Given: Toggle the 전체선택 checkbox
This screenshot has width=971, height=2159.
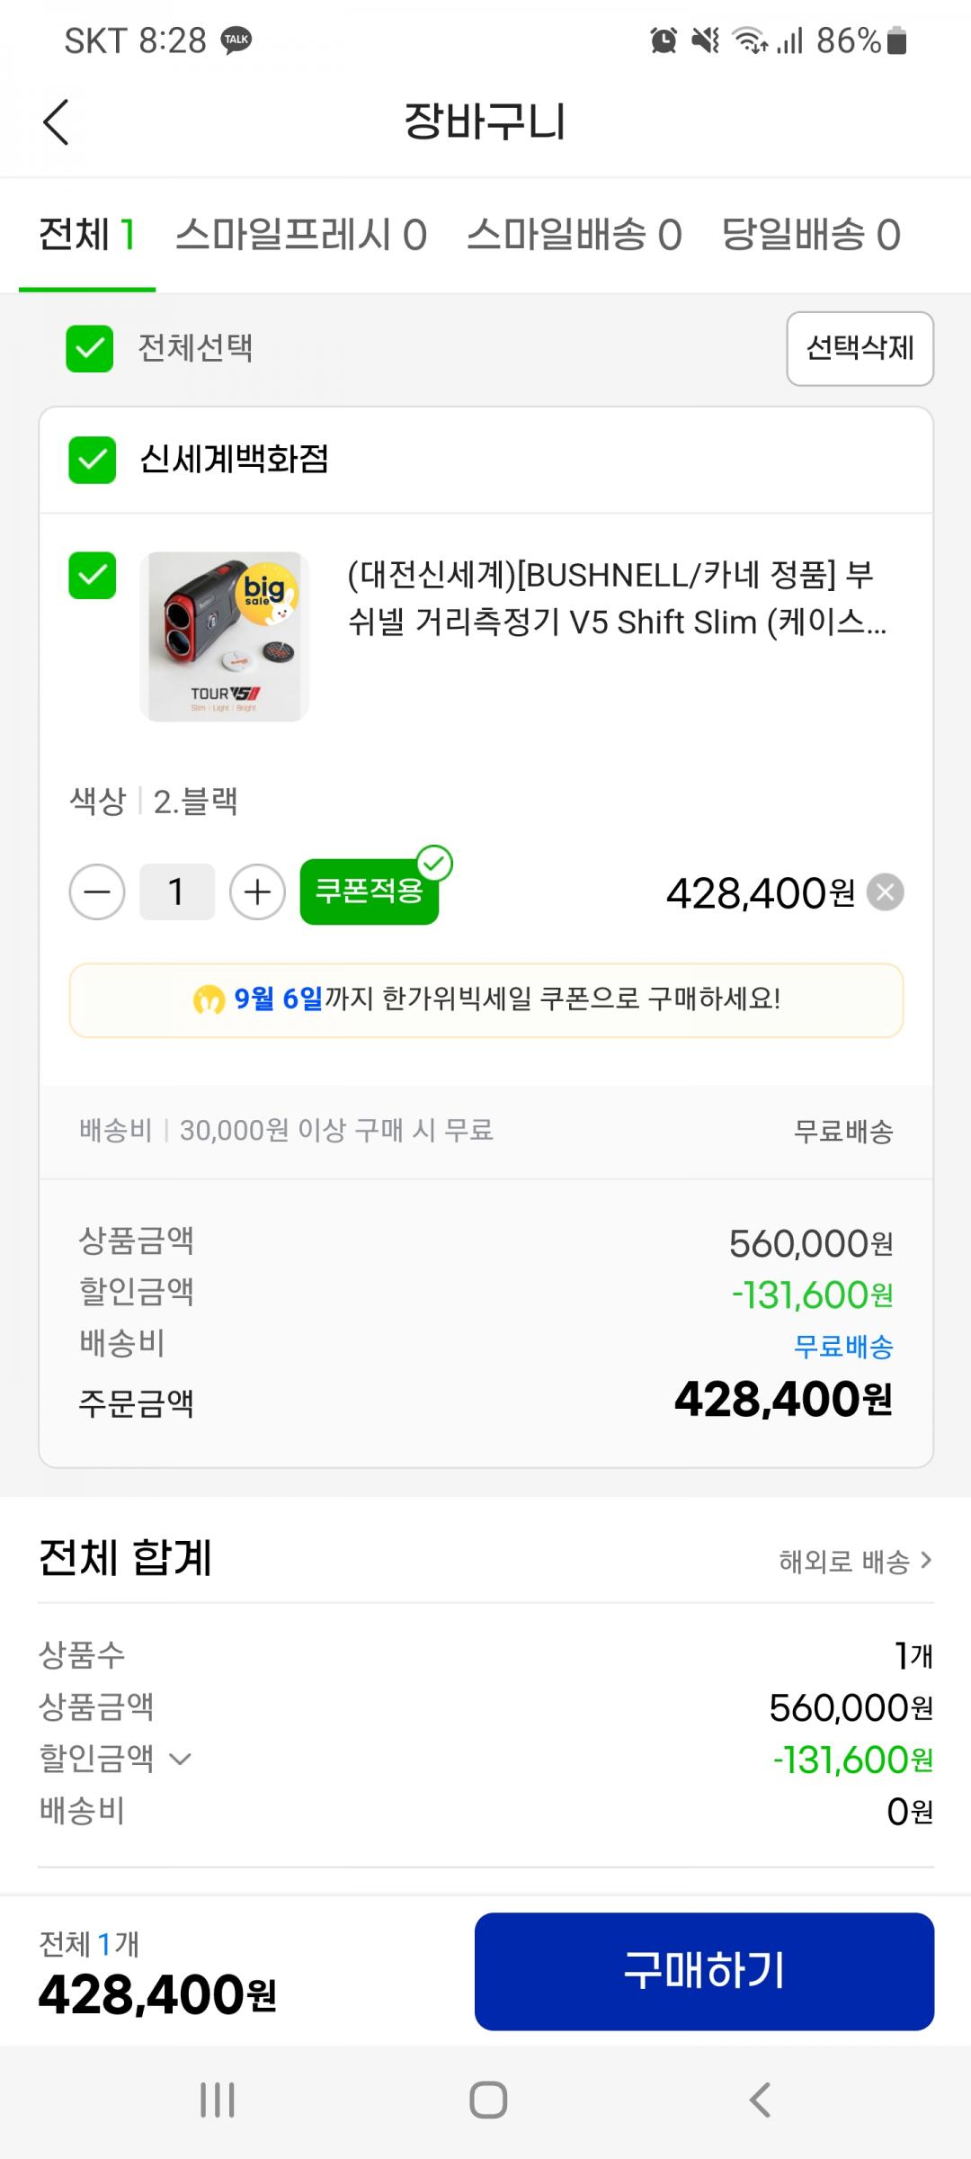Looking at the screenshot, I should click(x=90, y=348).
